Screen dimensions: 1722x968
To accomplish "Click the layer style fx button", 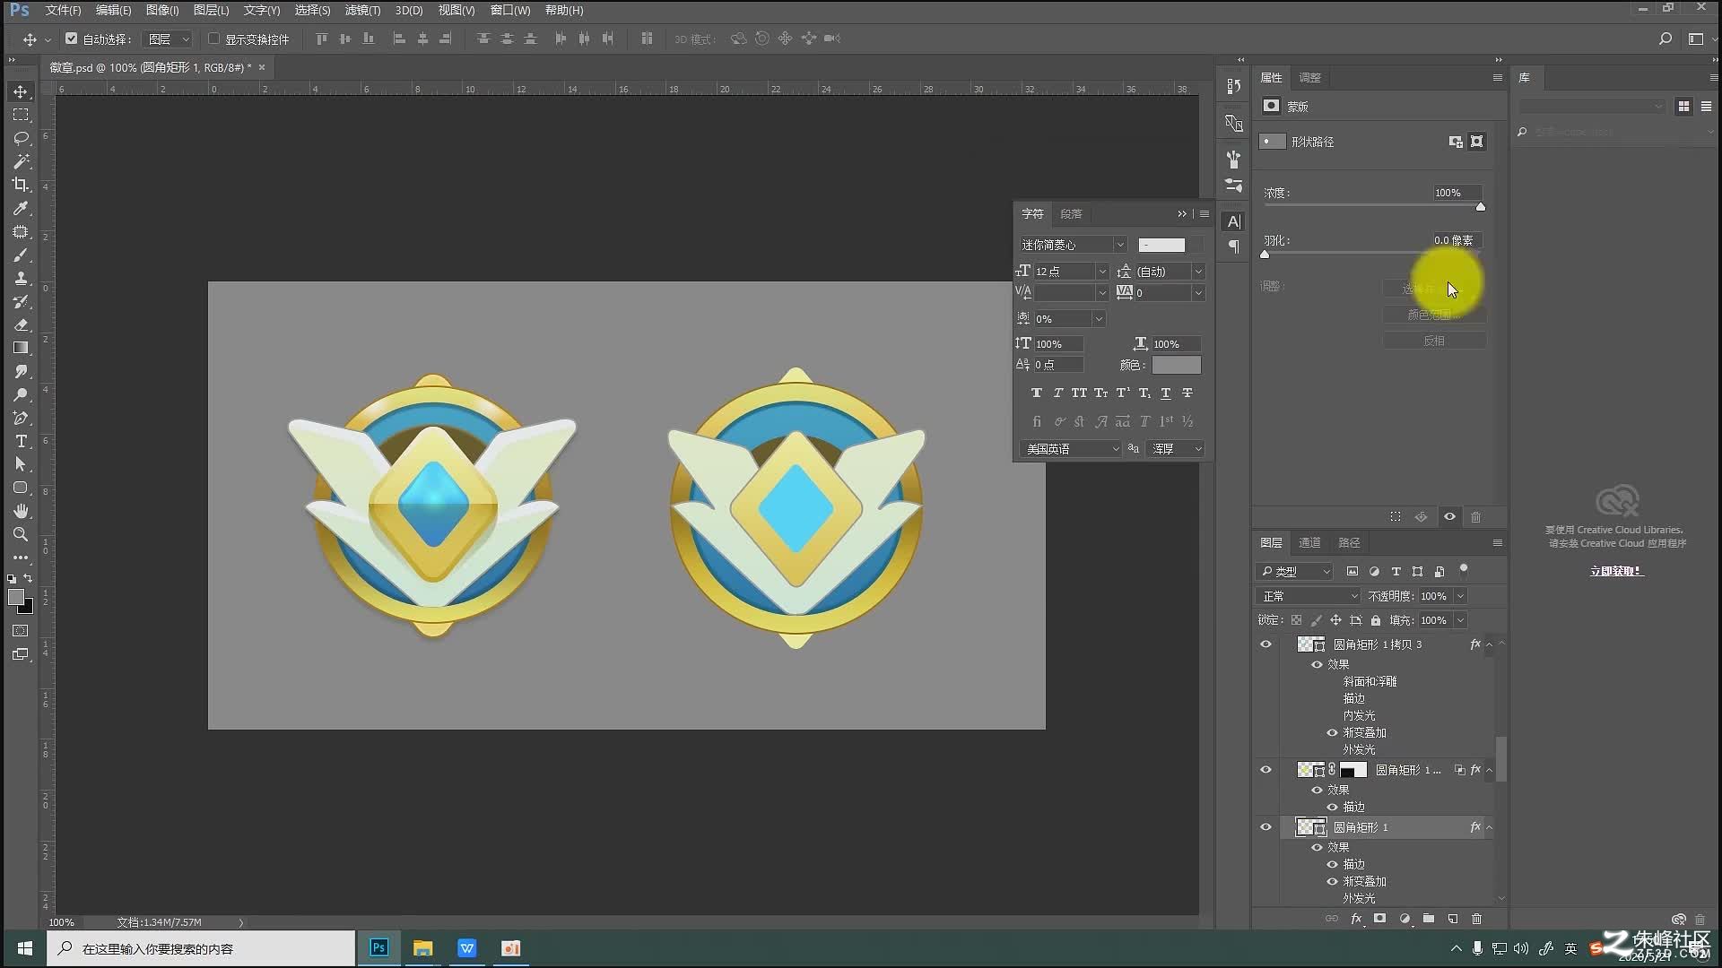I will (1356, 919).
